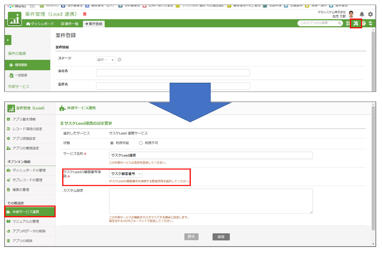Viewport: 382px width, 254px height.
Task: Select the 利用可能 radio button
Action: pos(112,143)
